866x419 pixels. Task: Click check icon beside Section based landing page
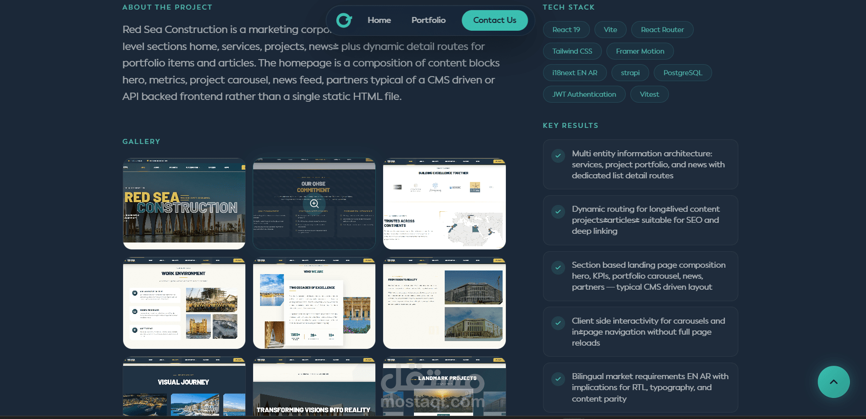[x=558, y=267]
